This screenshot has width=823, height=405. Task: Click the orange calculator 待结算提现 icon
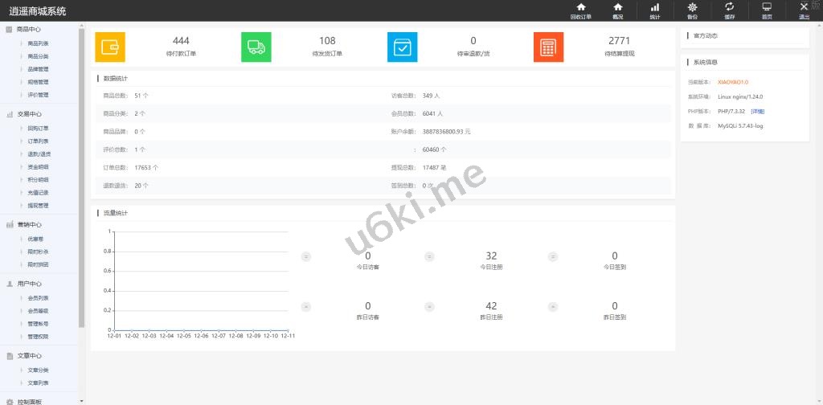[549, 47]
